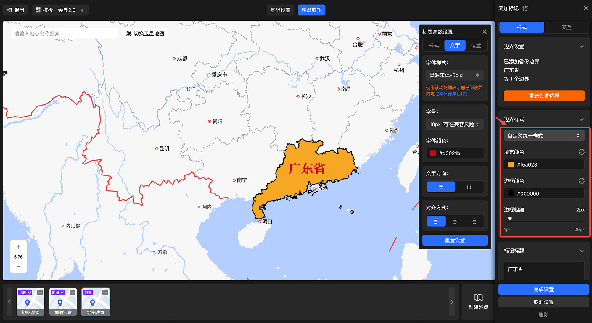
Task: Click the Create Sandbox (创建沙盘) map icon
Action: pos(478,297)
